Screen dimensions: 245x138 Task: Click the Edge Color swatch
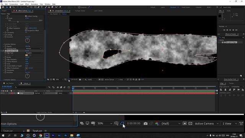(x=26, y=55)
